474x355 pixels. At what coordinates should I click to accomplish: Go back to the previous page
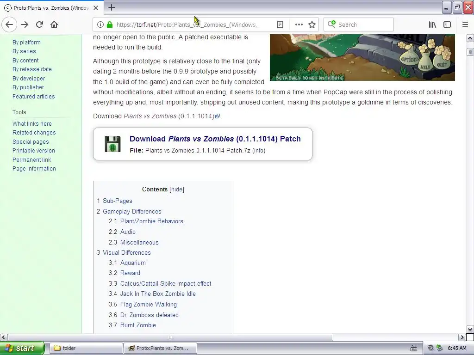coord(9,24)
